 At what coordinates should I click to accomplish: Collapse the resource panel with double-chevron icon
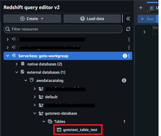[128, 19]
